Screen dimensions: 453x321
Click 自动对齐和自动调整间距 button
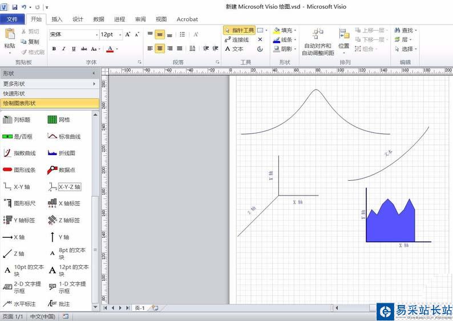tap(318, 42)
